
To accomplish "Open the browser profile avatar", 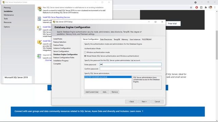I will coord(211,7).
